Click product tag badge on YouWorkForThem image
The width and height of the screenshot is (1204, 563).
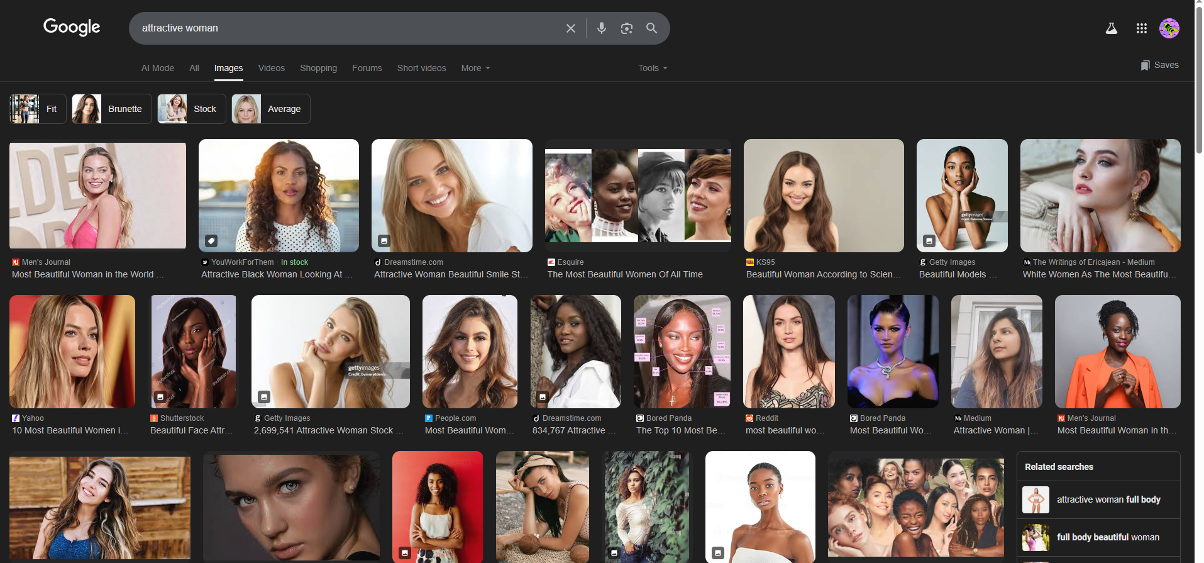212,241
